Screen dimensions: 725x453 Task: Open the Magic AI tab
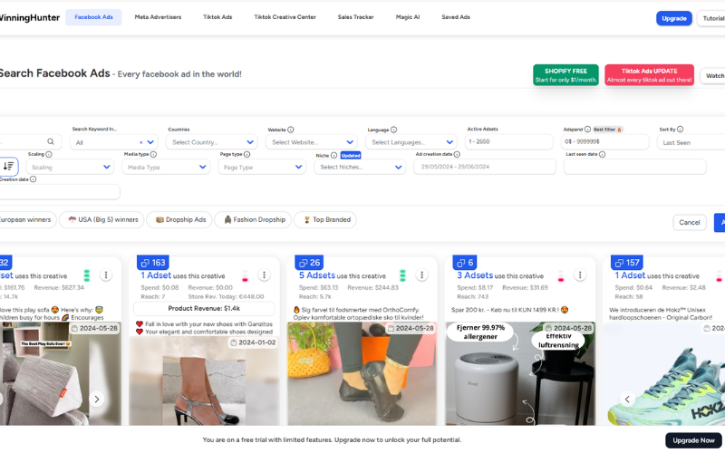pos(407,17)
